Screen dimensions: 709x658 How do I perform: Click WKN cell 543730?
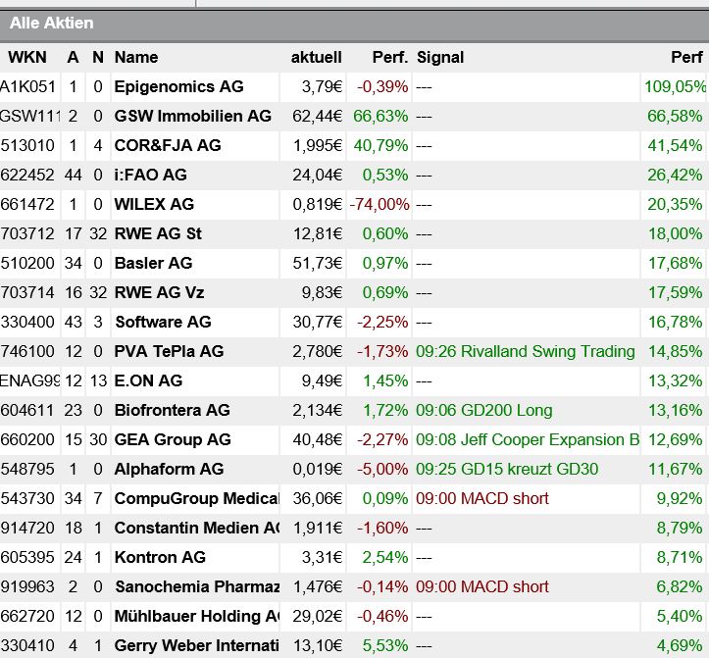coord(28,498)
